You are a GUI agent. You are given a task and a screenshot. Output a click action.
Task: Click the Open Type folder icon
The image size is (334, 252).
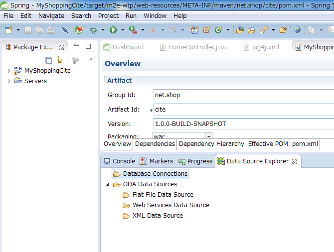tap(240, 30)
